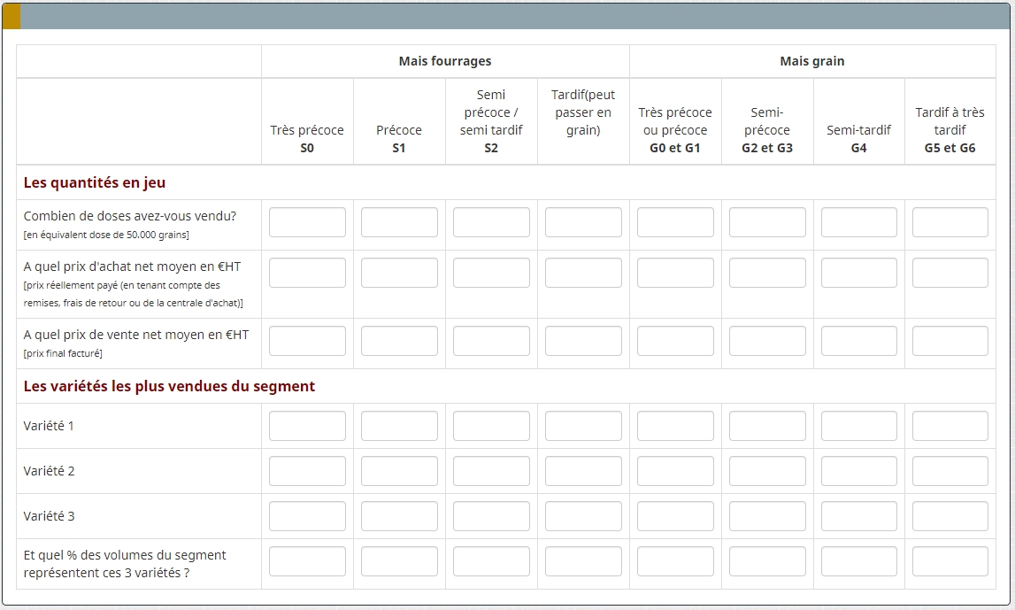
Task: Focus prix de vente field for G2 et G3
Action: (767, 341)
